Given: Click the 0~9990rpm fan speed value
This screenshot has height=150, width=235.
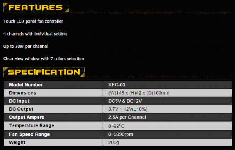Looking at the screenshot, I should pos(121,134).
